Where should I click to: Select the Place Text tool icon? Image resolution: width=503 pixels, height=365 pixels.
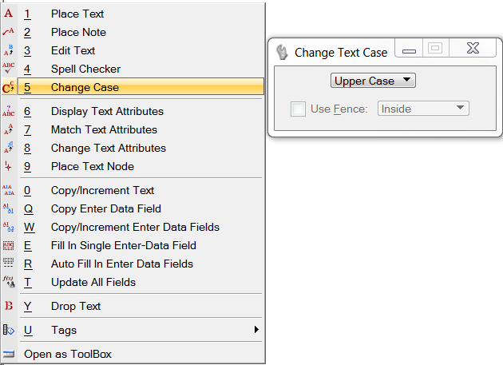[8, 14]
